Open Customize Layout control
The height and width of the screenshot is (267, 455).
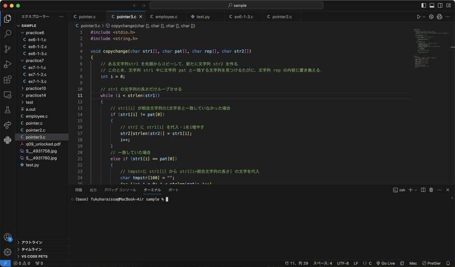(449, 5)
